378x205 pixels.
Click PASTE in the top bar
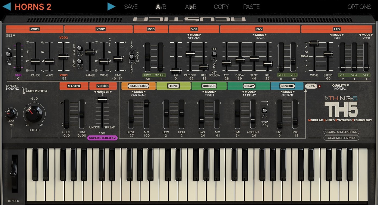tap(251, 7)
